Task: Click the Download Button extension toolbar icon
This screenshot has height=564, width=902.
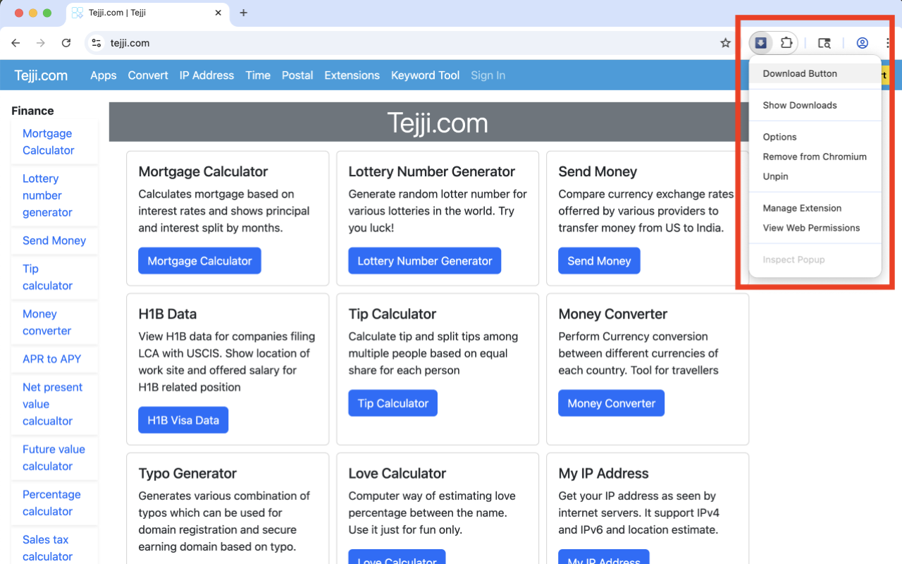Action: [x=761, y=43]
